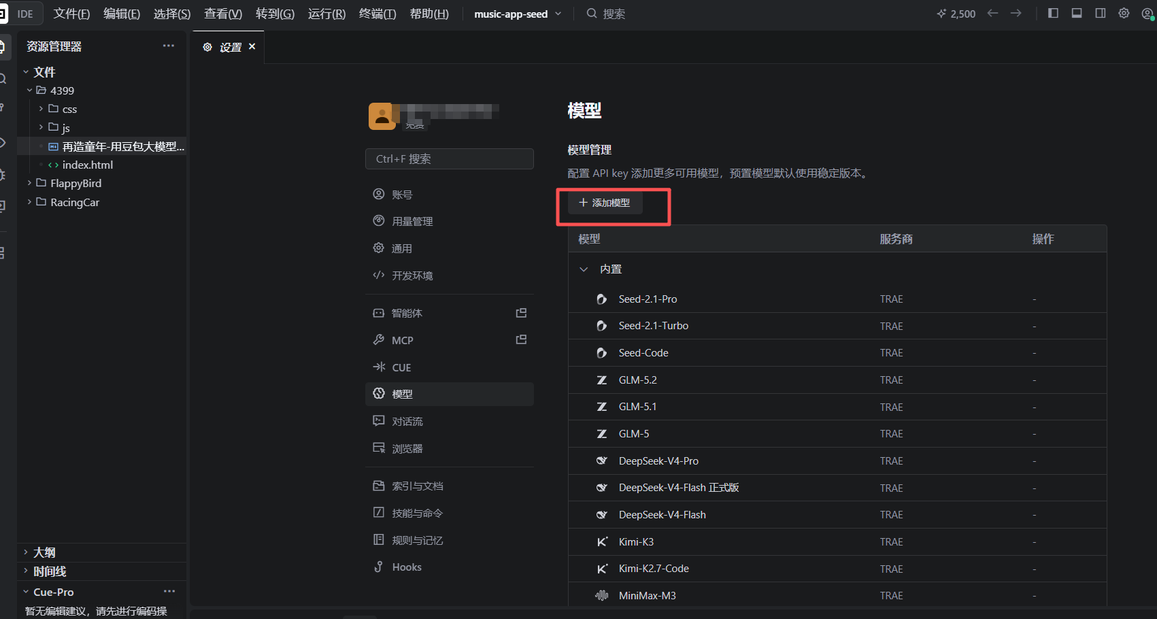Click the 2,500 credits sparkle indicator
This screenshot has height=619, width=1157.
point(956,14)
